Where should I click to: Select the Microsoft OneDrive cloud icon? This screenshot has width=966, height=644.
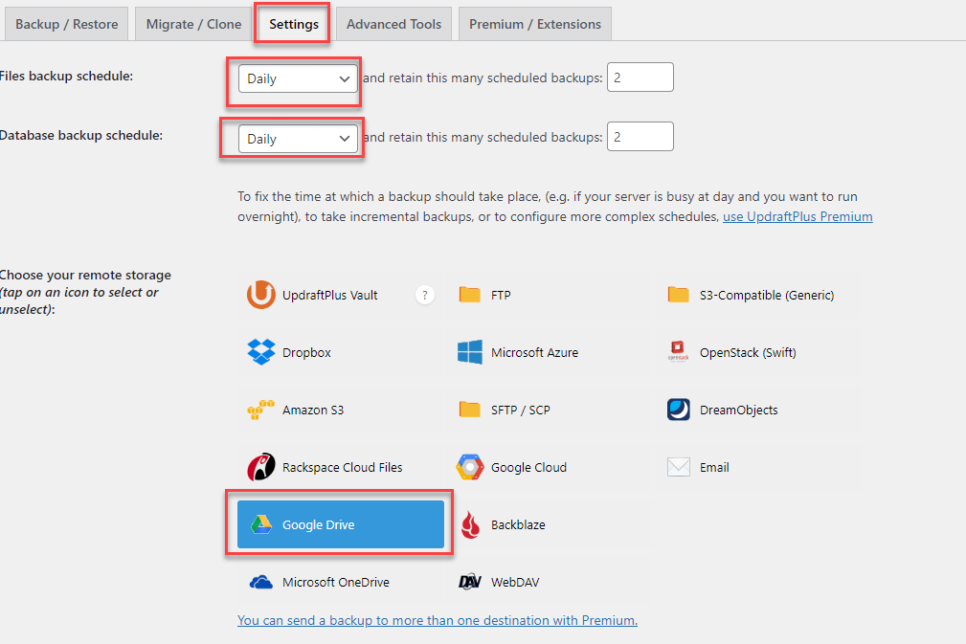point(261,582)
